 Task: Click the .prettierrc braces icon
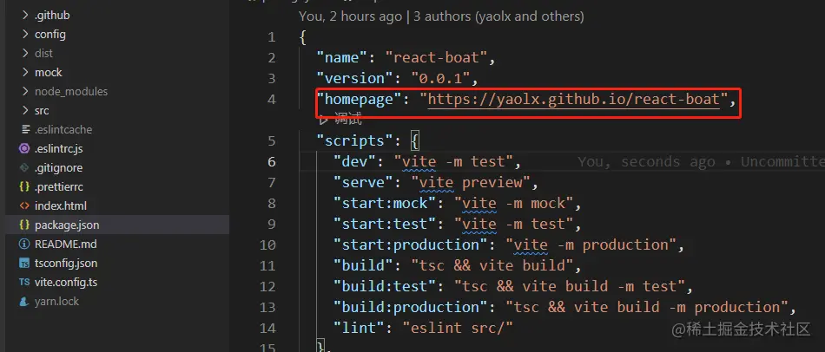24,186
